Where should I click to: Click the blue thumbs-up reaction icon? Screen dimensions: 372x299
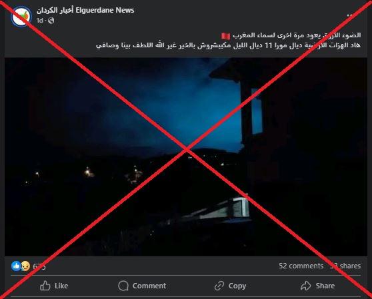pyautogui.click(x=16, y=266)
